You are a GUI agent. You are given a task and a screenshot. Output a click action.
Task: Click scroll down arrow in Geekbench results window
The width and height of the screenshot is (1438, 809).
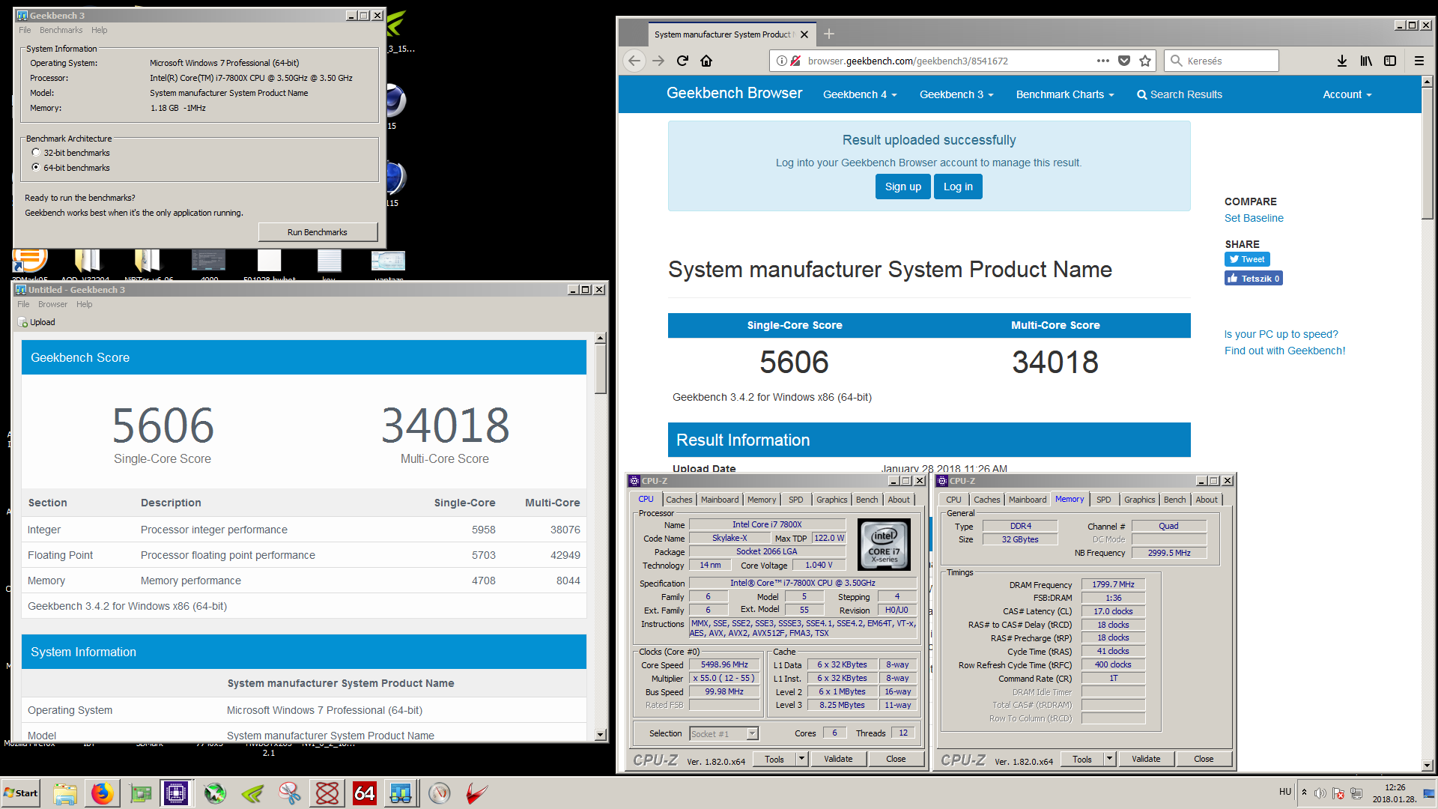point(600,735)
